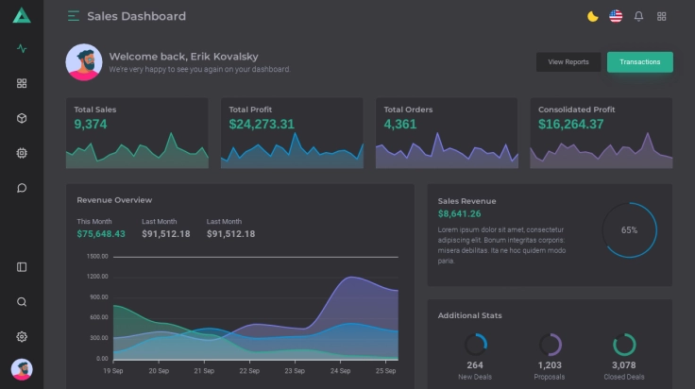This screenshot has width=695, height=389.
Task: Click Erik Kovalsky's welcome profile picture
Action: point(84,62)
